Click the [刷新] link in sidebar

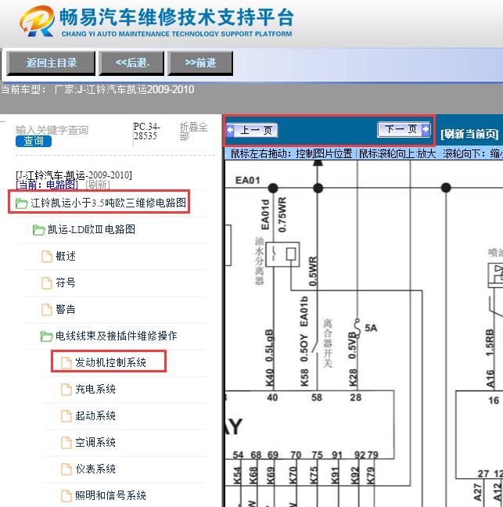pos(98,185)
